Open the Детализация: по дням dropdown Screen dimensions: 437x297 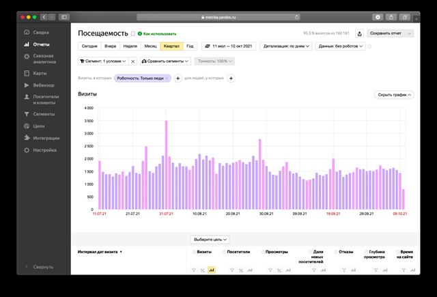pos(284,46)
